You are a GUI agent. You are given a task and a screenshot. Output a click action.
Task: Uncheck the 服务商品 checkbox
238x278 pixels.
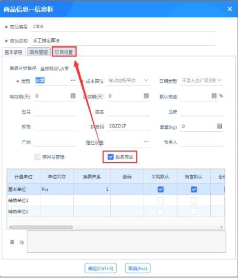(x=111, y=157)
